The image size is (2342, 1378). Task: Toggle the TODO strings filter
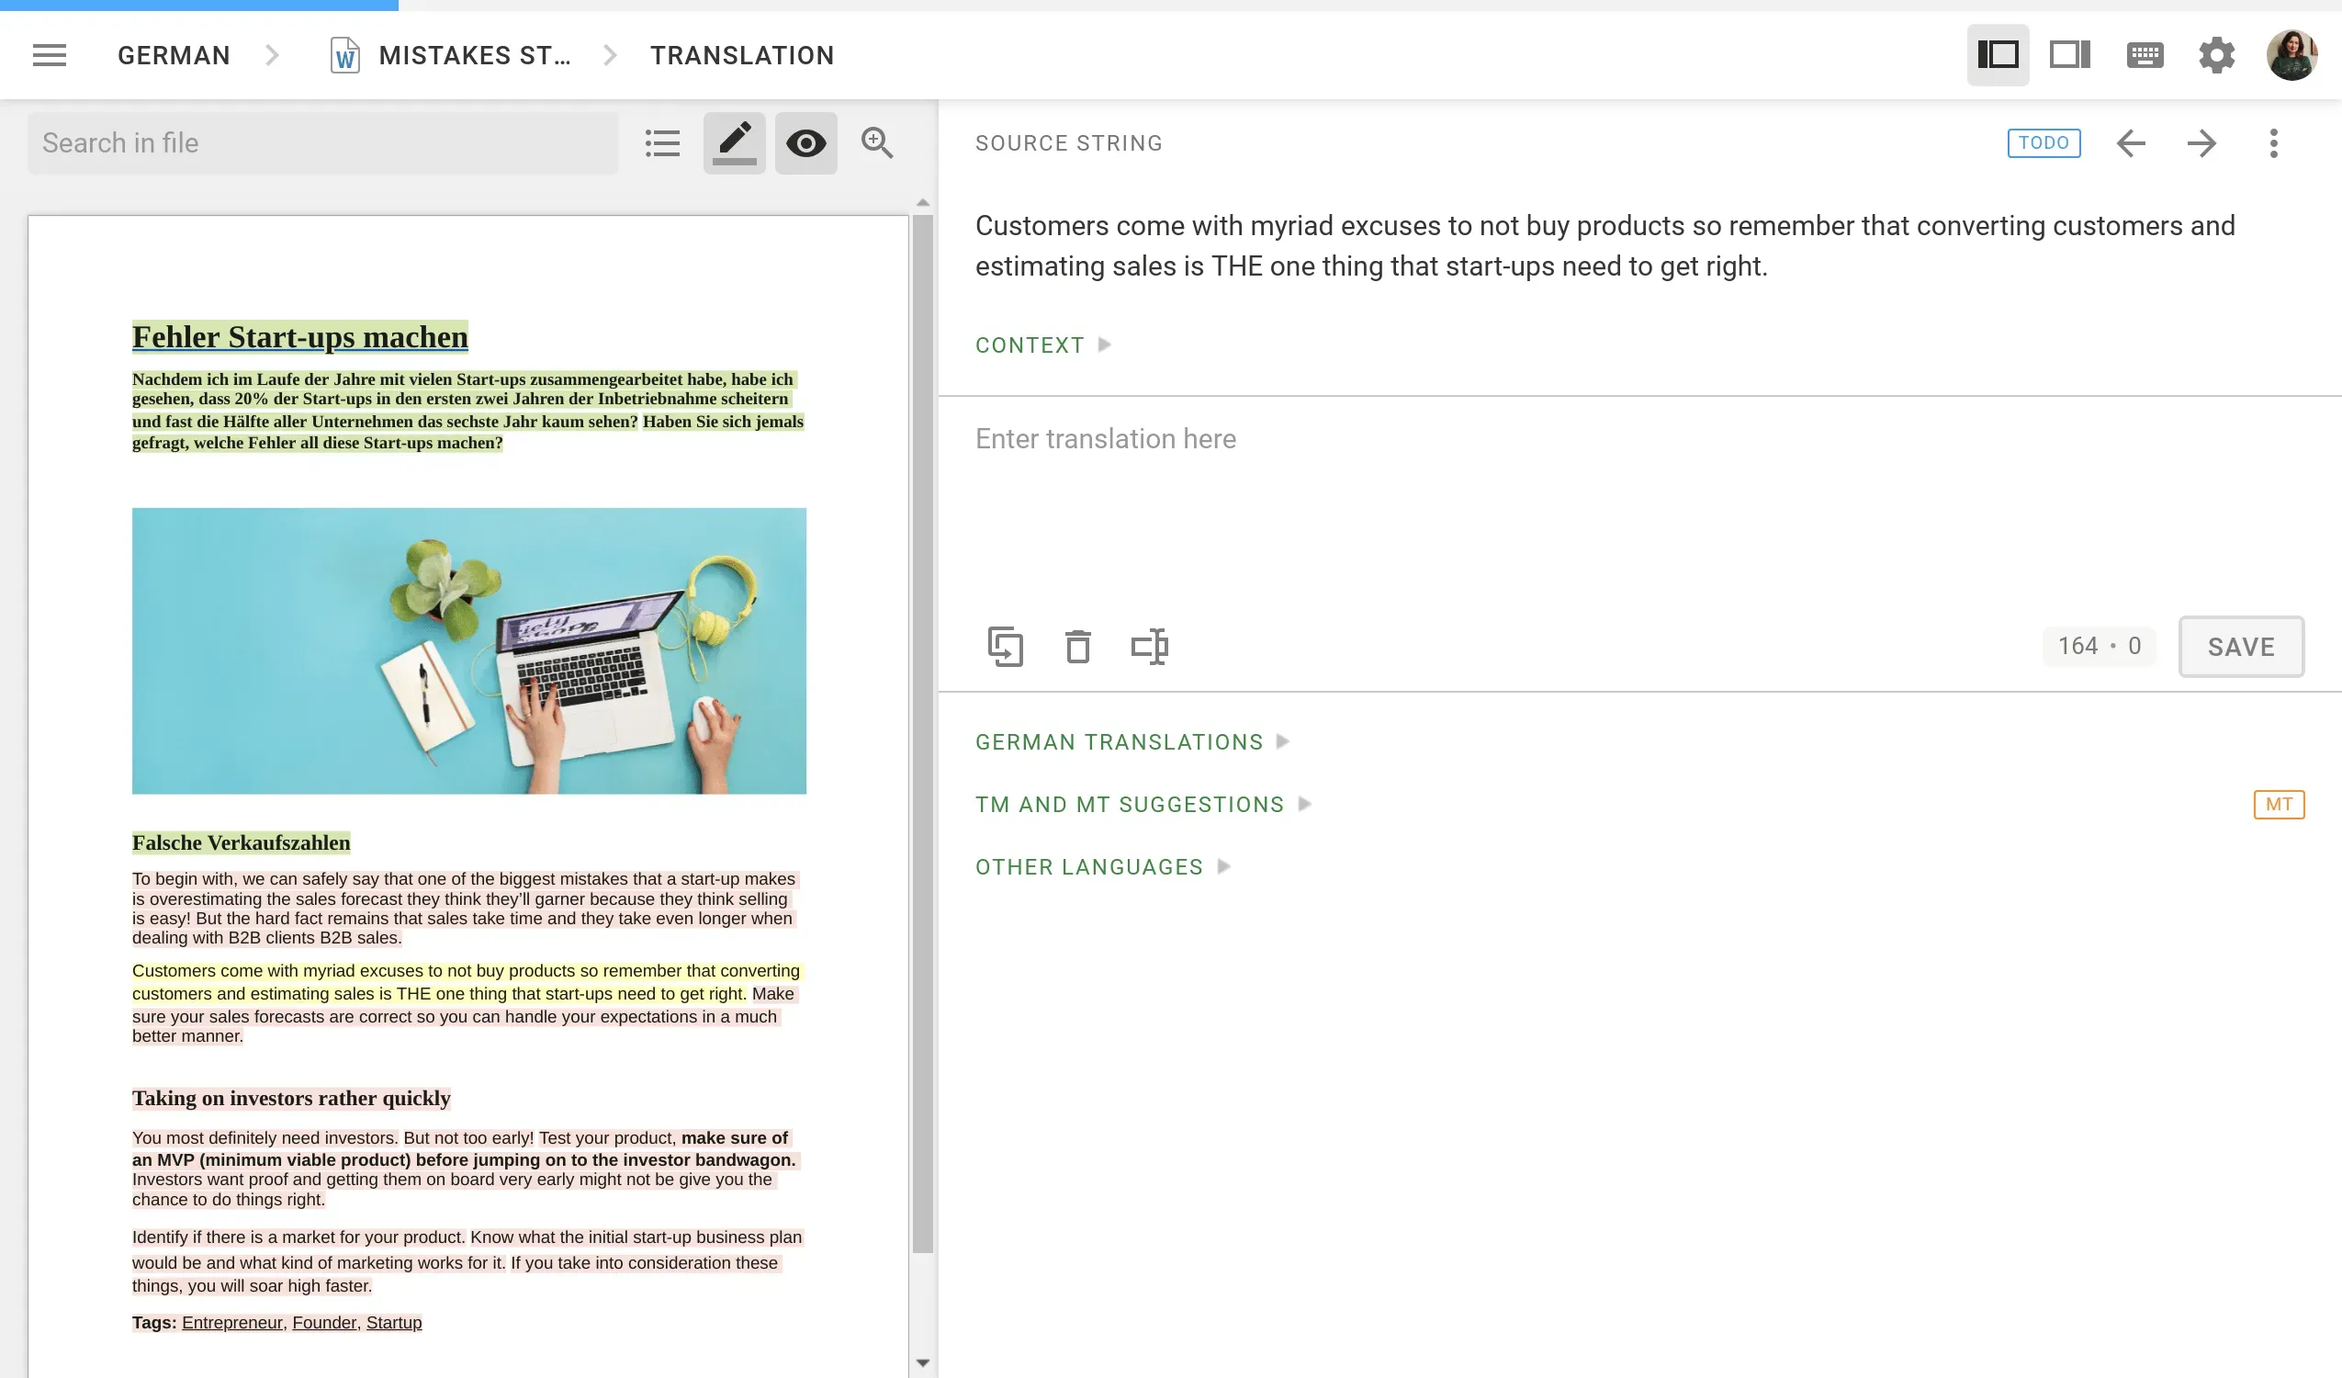2044,142
